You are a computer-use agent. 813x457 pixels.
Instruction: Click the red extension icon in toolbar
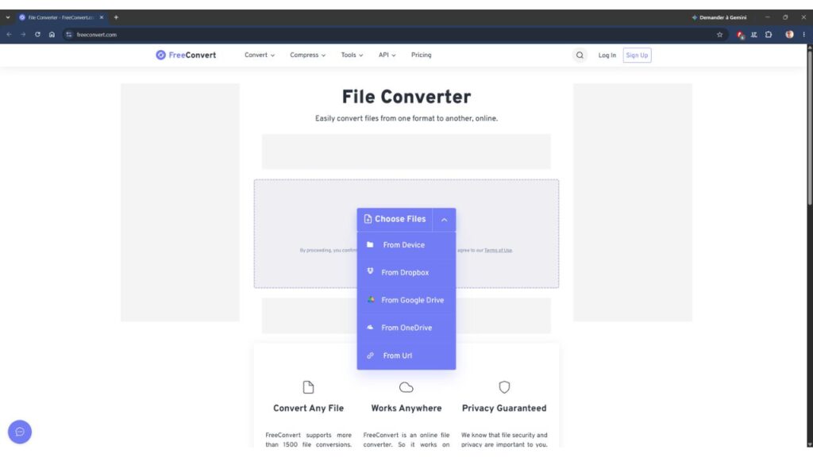pyautogui.click(x=741, y=35)
